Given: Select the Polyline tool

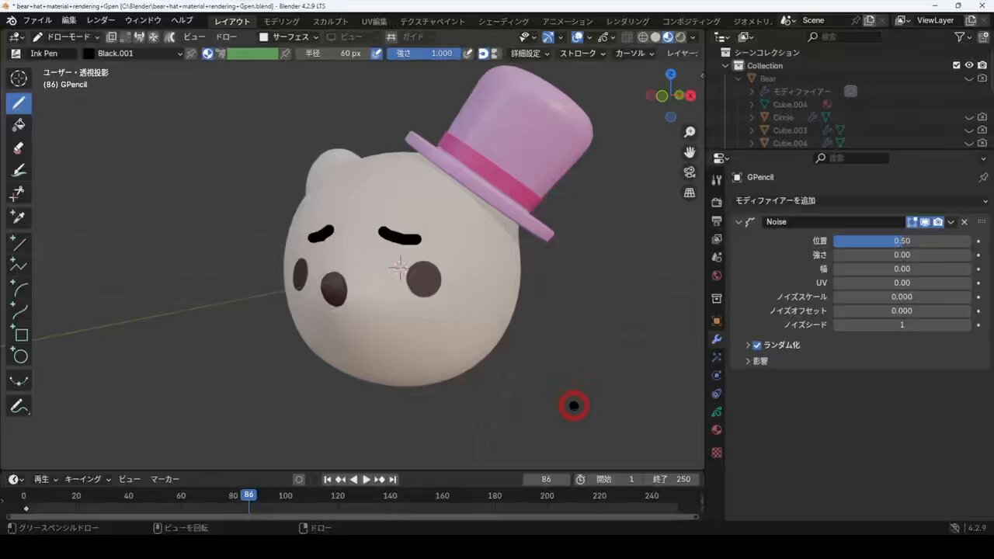Looking at the screenshot, I should pyautogui.click(x=19, y=266).
